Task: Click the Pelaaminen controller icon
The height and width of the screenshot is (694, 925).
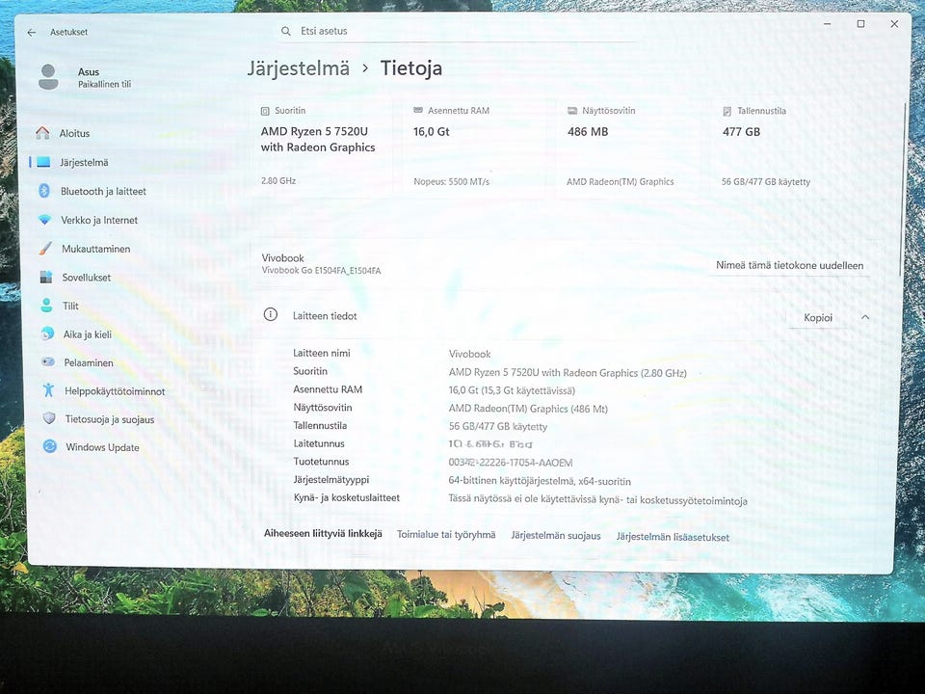Action: point(48,361)
